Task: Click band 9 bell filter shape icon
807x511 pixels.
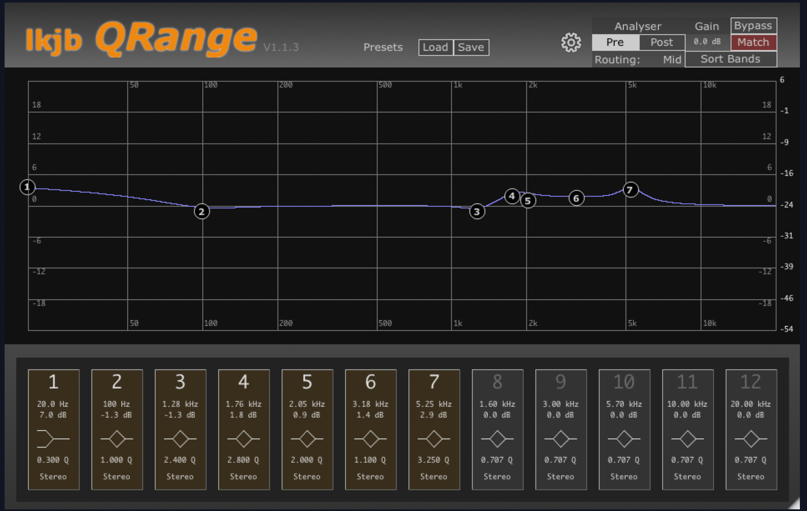Action: tap(561, 439)
